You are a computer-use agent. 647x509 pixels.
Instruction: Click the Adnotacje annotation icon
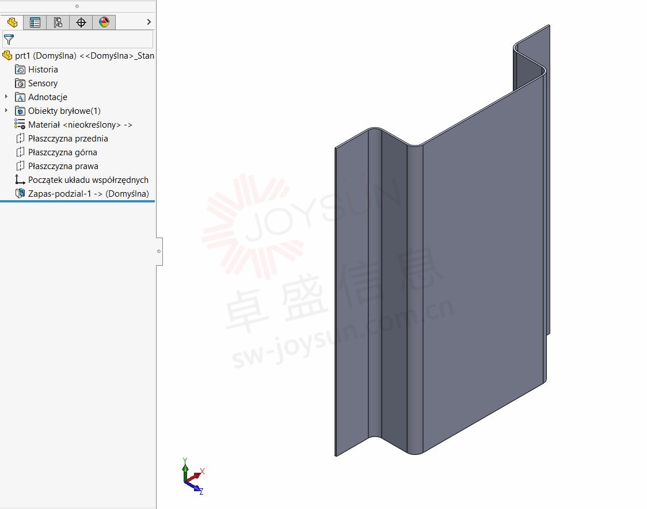coord(20,97)
